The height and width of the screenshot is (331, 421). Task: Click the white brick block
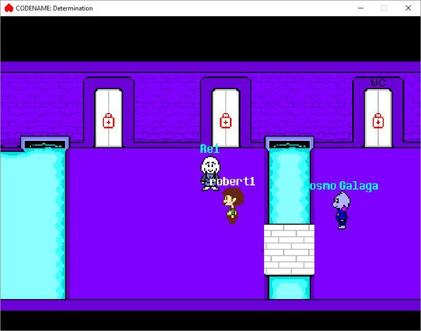[289, 250]
